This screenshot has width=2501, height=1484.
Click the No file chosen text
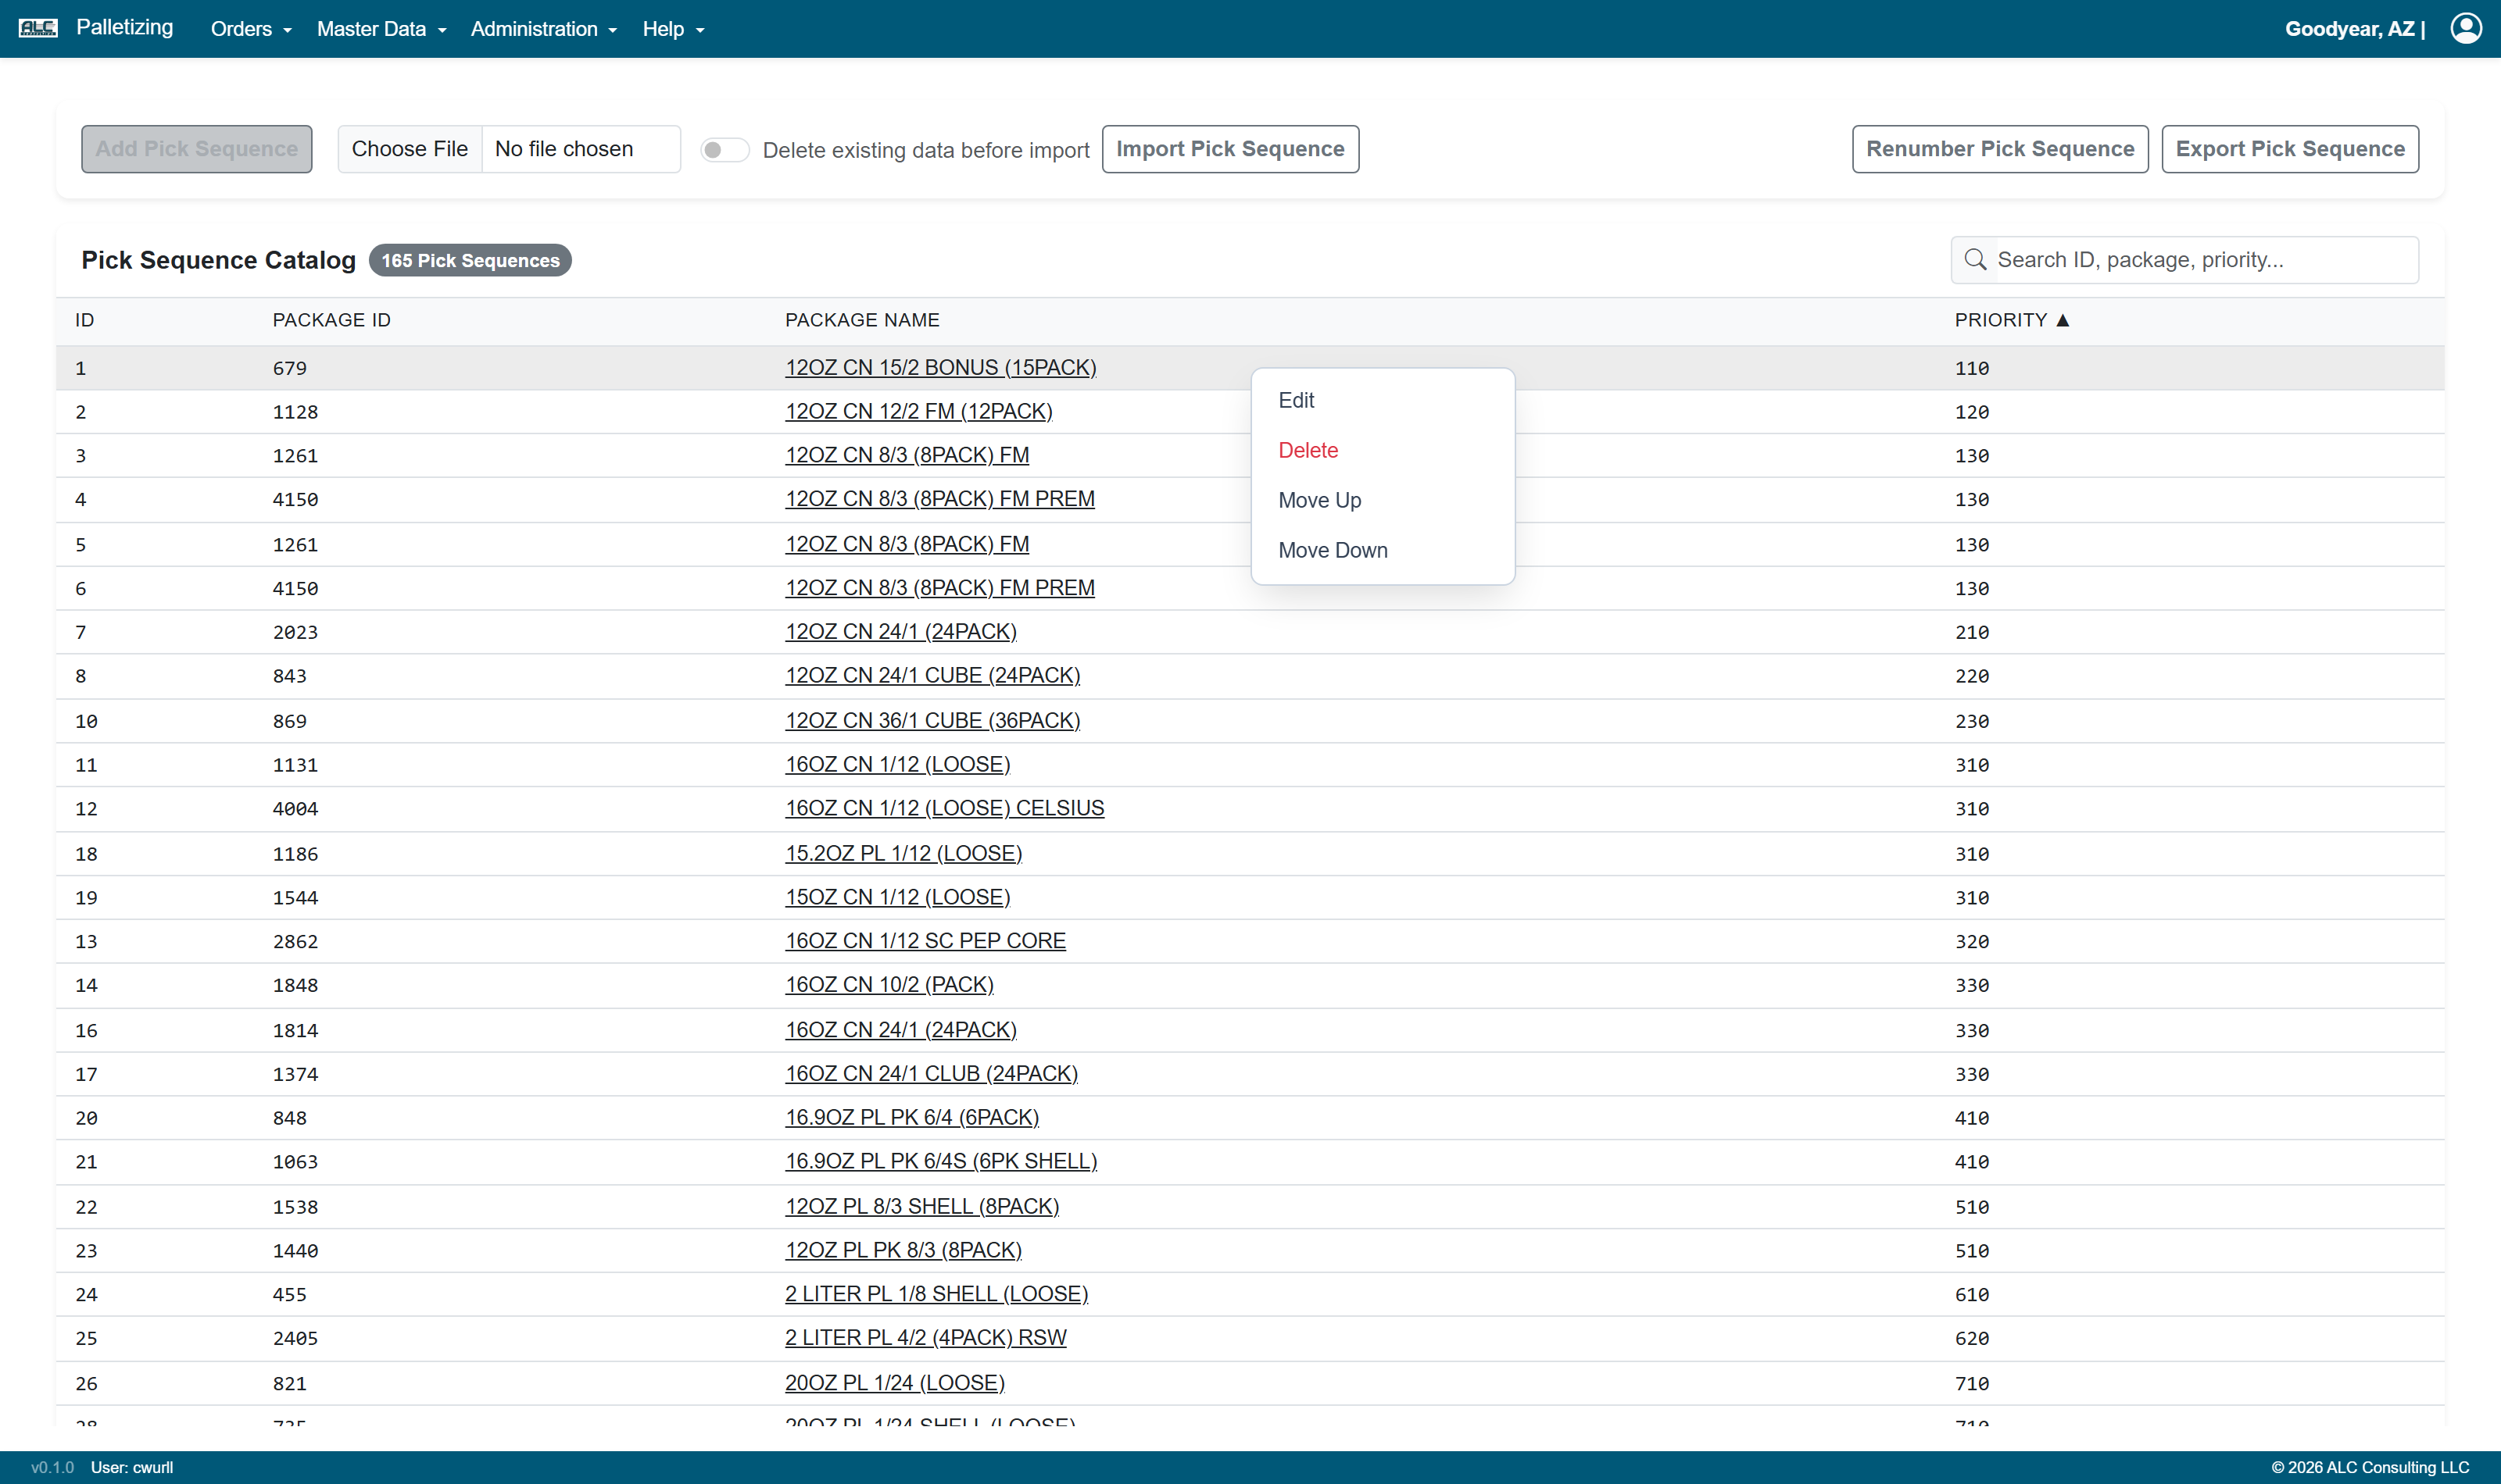click(x=564, y=149)
